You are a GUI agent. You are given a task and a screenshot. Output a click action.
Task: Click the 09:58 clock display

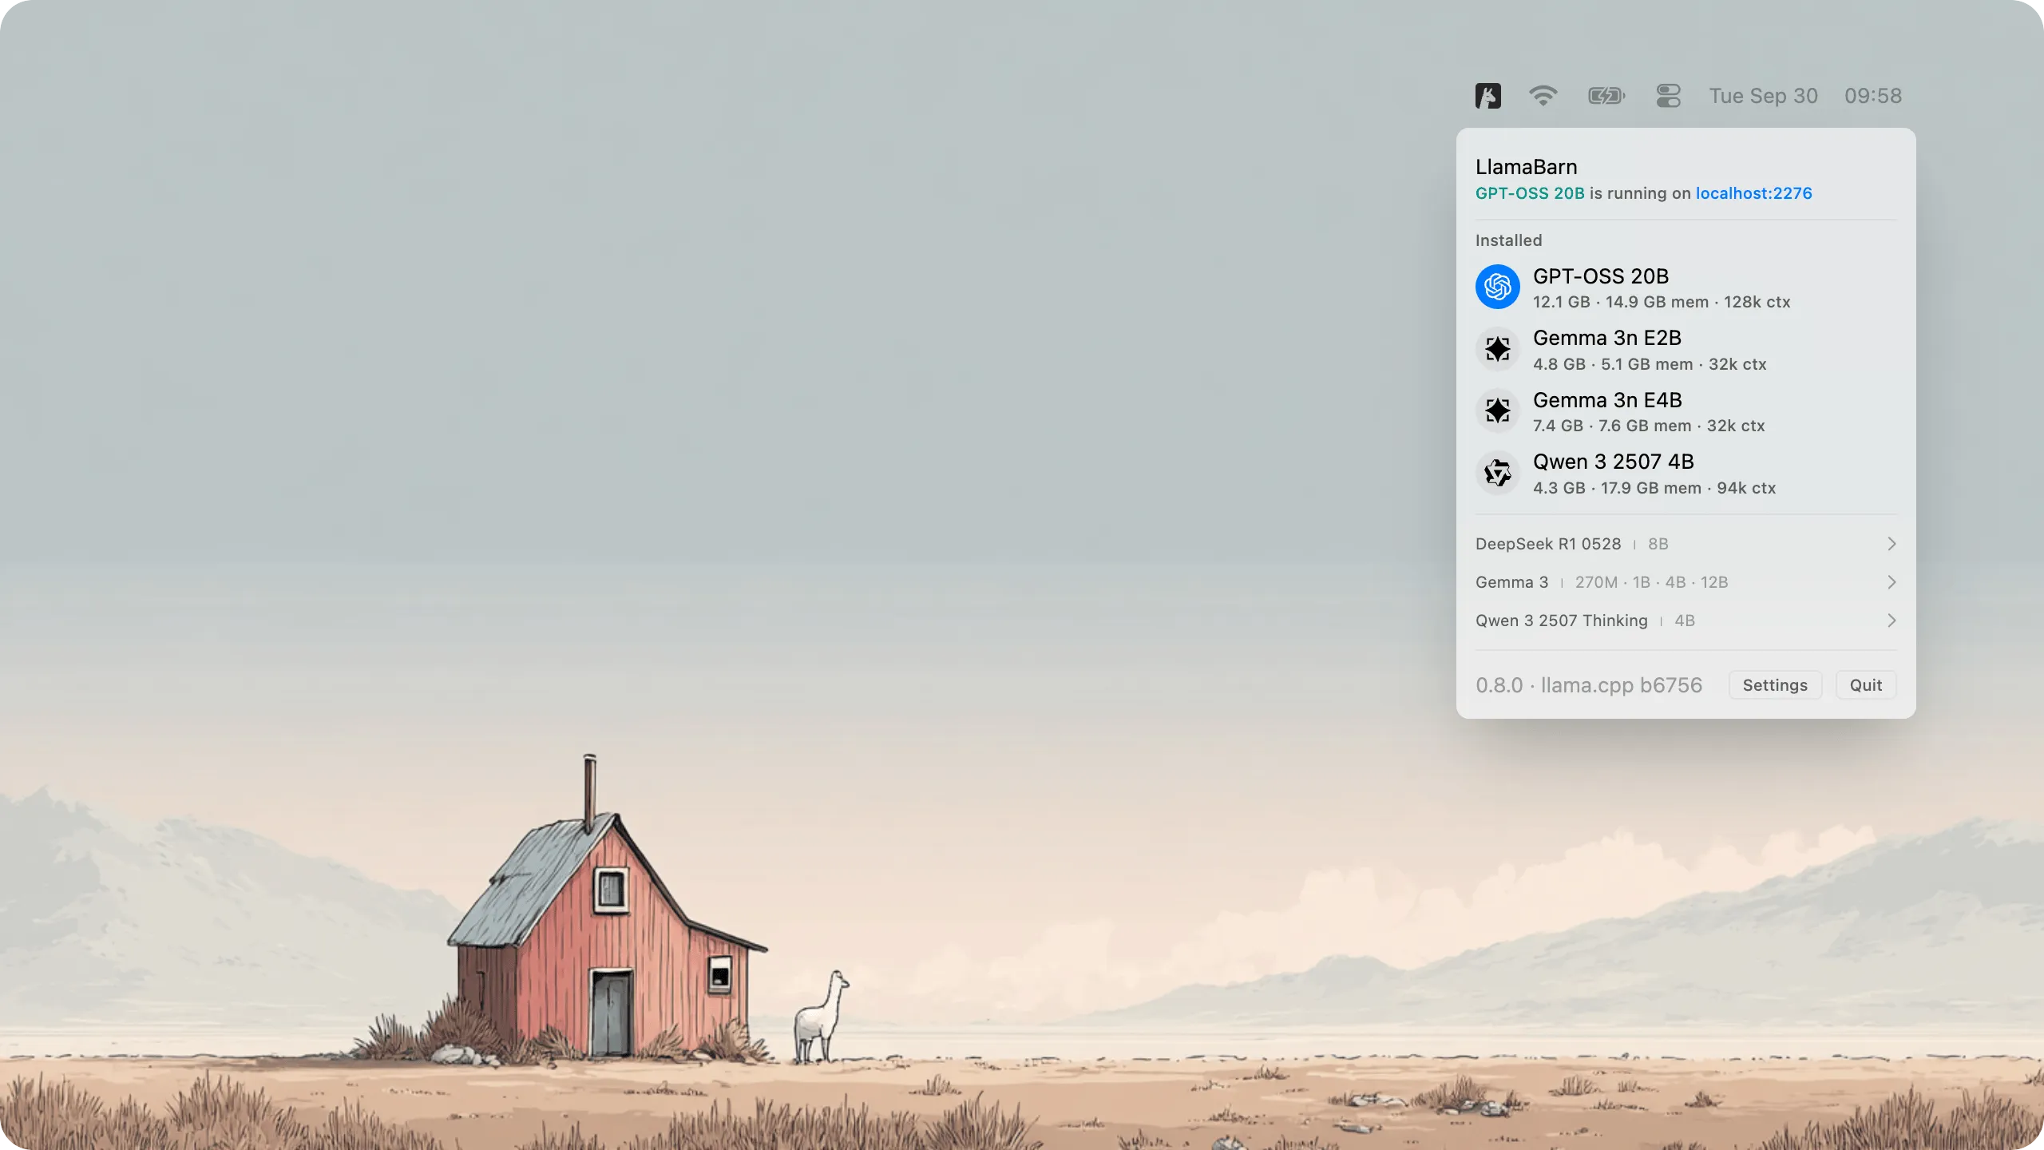(1873, 95)
